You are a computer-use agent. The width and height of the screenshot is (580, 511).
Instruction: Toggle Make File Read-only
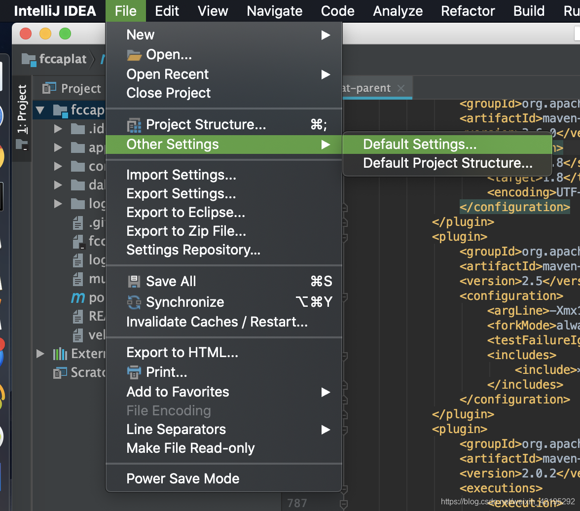(191, 448)
